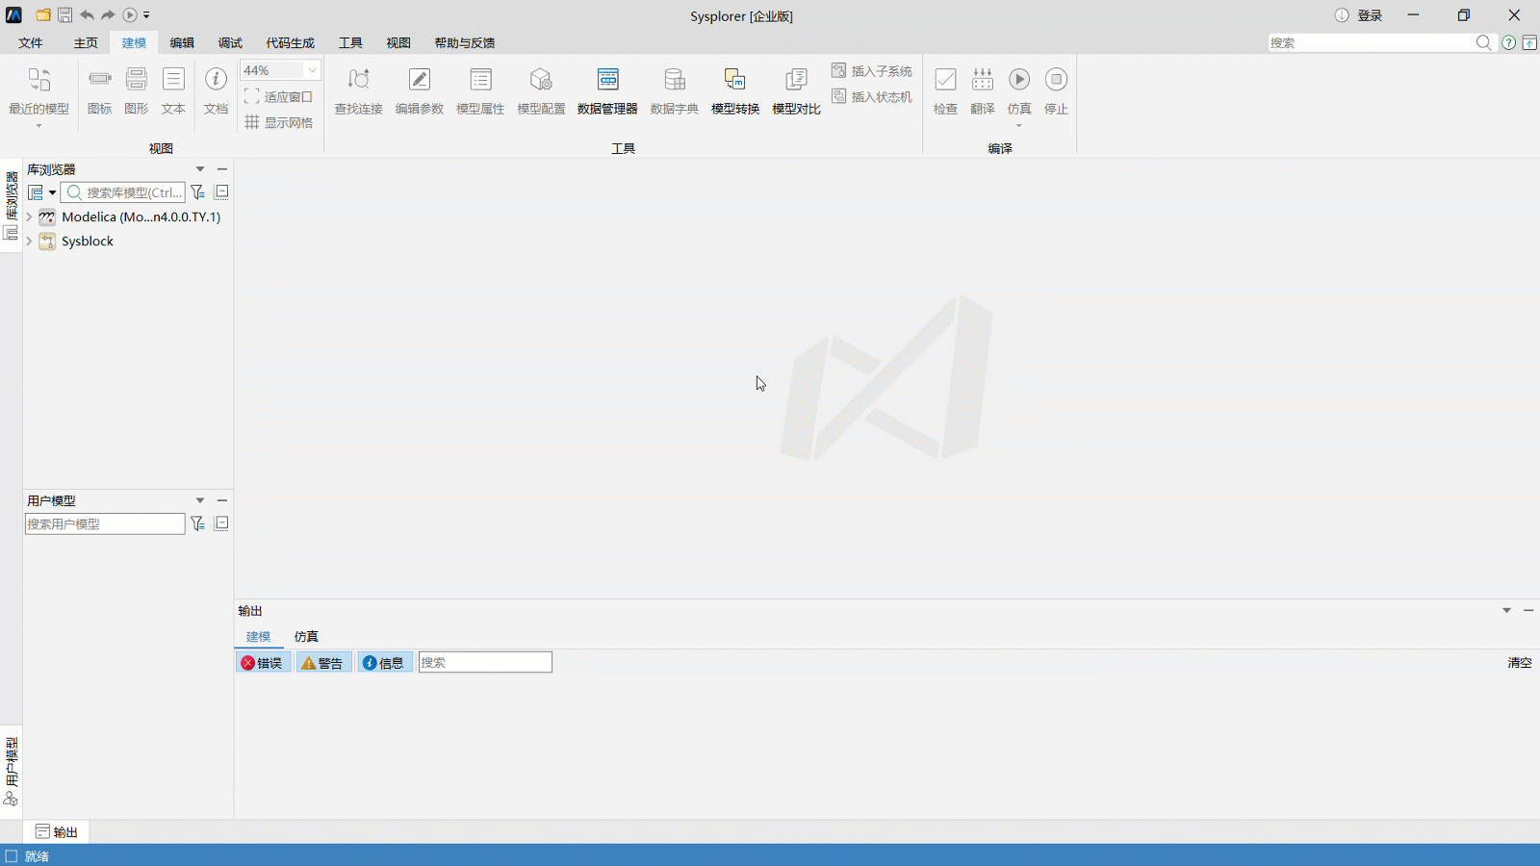Open the 用户模型 panel options dropdown
This screenshot has height=866, width=1540.
[x=200, y=500]
